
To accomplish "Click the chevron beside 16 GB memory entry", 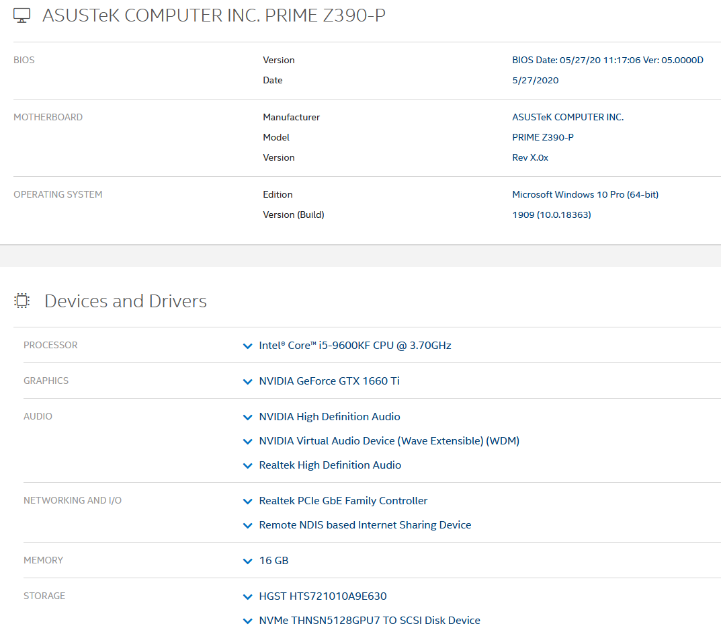I will [247, 560].
